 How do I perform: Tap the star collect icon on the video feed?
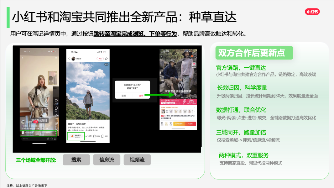point(56,116)
